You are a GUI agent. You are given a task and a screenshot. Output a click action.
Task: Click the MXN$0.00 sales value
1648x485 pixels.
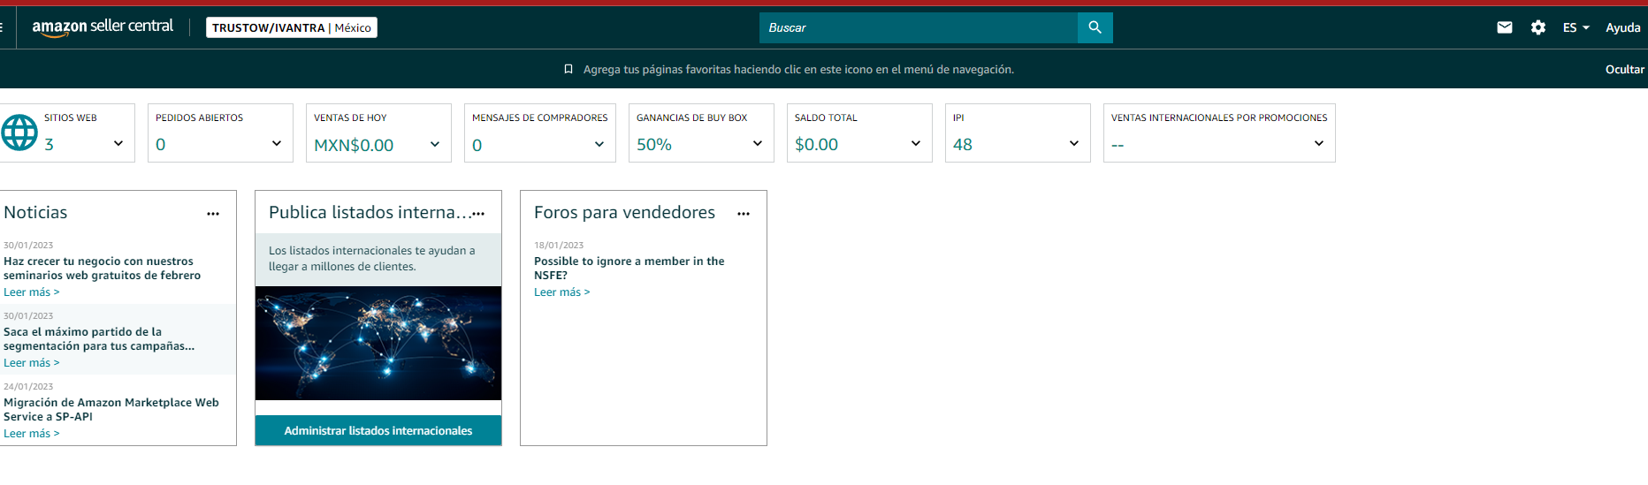coord(354,145)
